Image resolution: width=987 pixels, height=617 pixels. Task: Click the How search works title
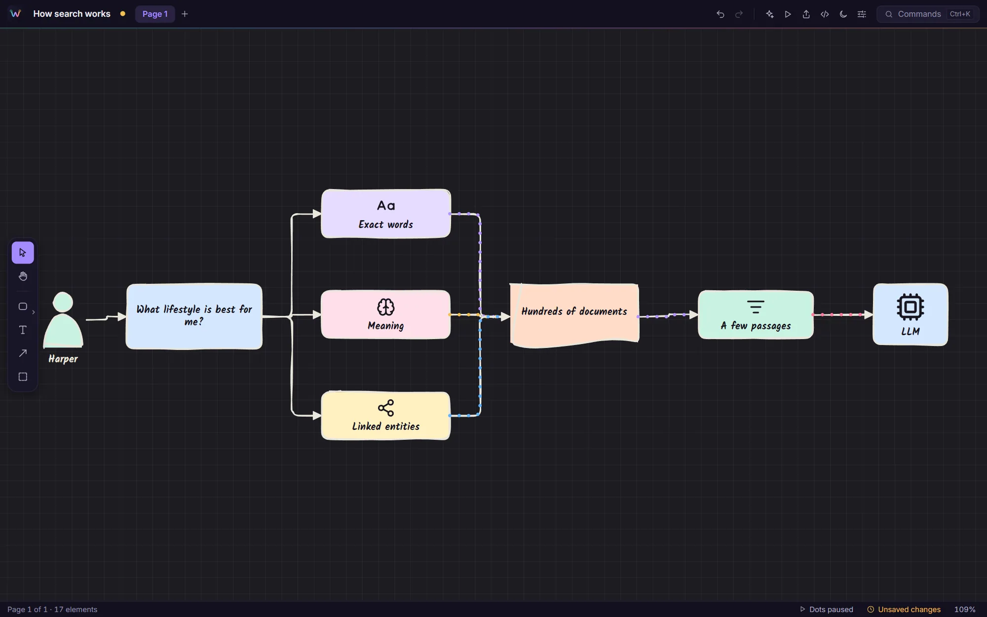(72, 14)
